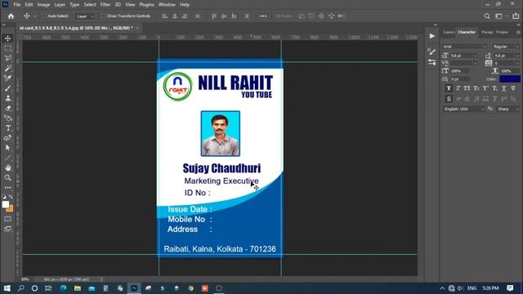
Task: Click the vertical scale 100% field
Action: click(459, 71)
